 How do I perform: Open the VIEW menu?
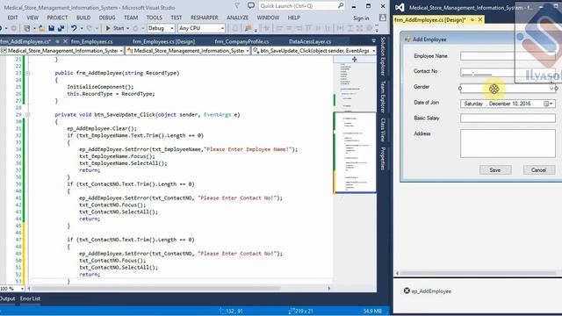coord(32,18)
